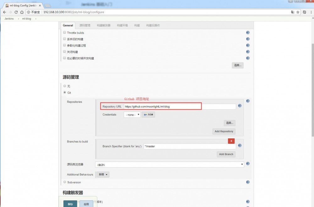Viewport: 314px width, 207px height.
Task: Click the help icon beside Throttle builds
Action: coord(248,32)
